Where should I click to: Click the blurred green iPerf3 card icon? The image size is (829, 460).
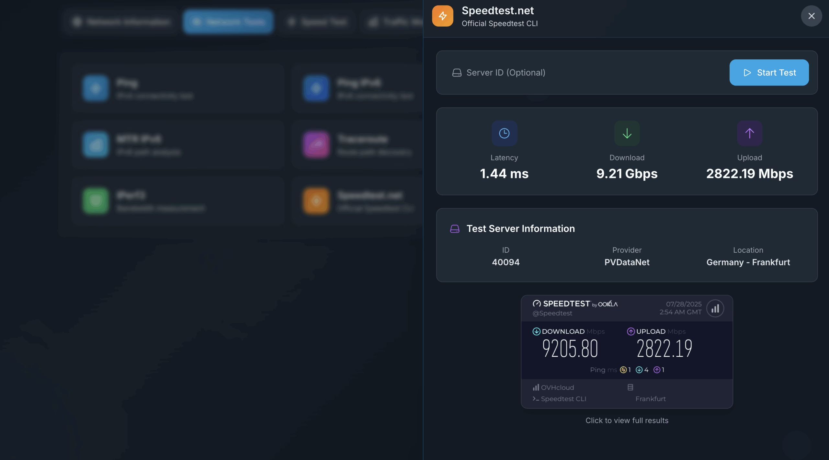tap(96, 201)
